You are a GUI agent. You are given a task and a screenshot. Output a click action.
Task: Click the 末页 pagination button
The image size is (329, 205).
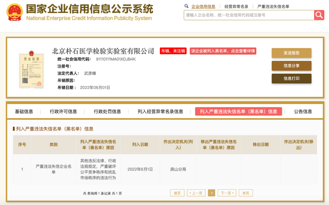pos(246,193)
